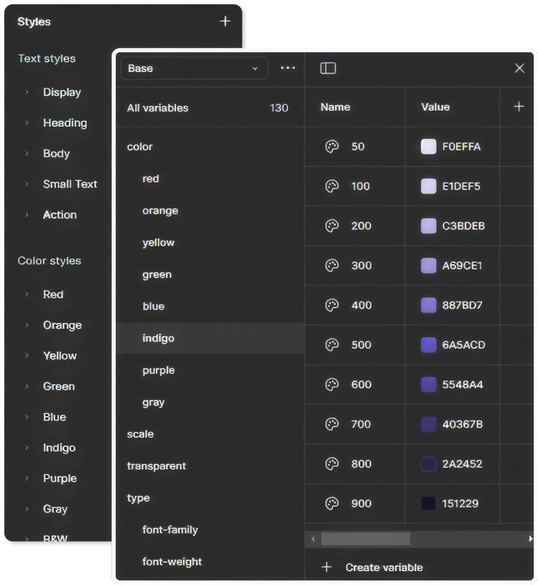Viewport: 538px width, 585px height.
Task: Open the Base collection dropdown
Action: 194,68
